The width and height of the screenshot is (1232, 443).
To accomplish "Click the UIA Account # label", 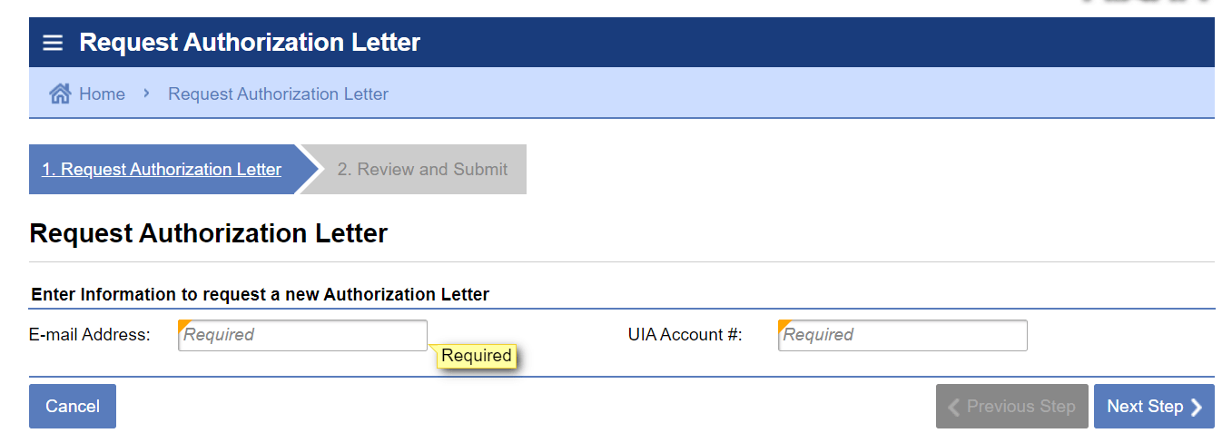I will 685,335.
